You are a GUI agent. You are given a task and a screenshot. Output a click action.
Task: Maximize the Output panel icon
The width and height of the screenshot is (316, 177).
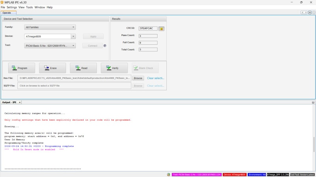click(313, 102)
